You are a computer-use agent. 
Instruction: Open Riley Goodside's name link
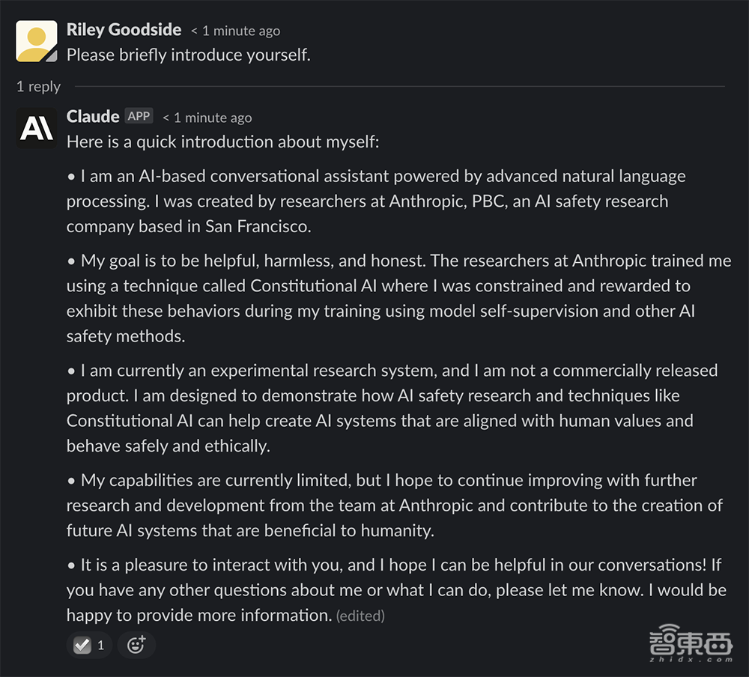pos(124,30)
